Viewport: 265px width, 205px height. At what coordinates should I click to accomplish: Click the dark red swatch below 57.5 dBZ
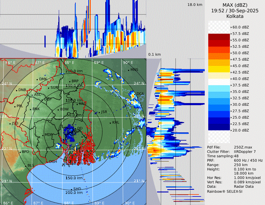coord(219,37)
